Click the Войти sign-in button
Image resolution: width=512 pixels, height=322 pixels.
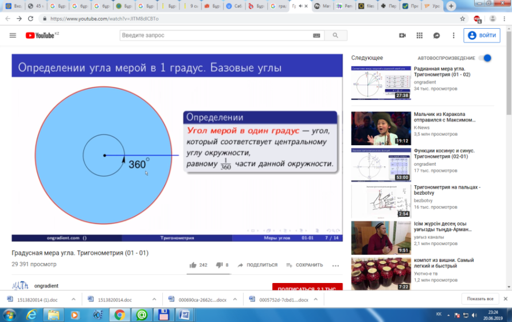482,36
